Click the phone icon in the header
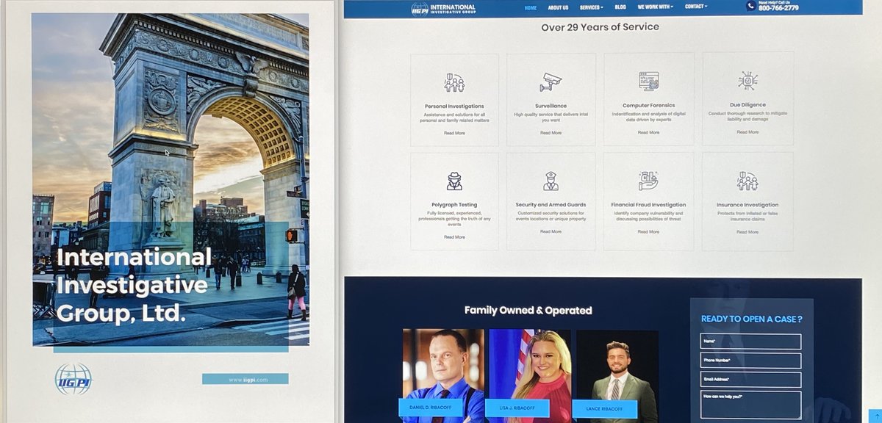The width and height of the screenshot is (882, 423). [x=750, y=7]
